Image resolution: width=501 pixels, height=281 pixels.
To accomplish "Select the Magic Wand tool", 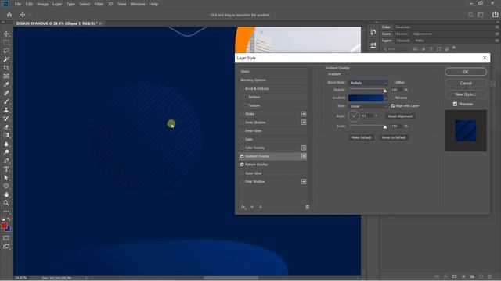I will (x=6, y=59).
